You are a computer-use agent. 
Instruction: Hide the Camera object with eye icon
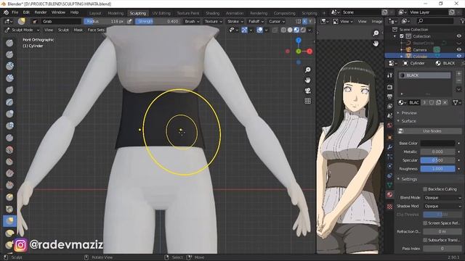coord(458,50)
